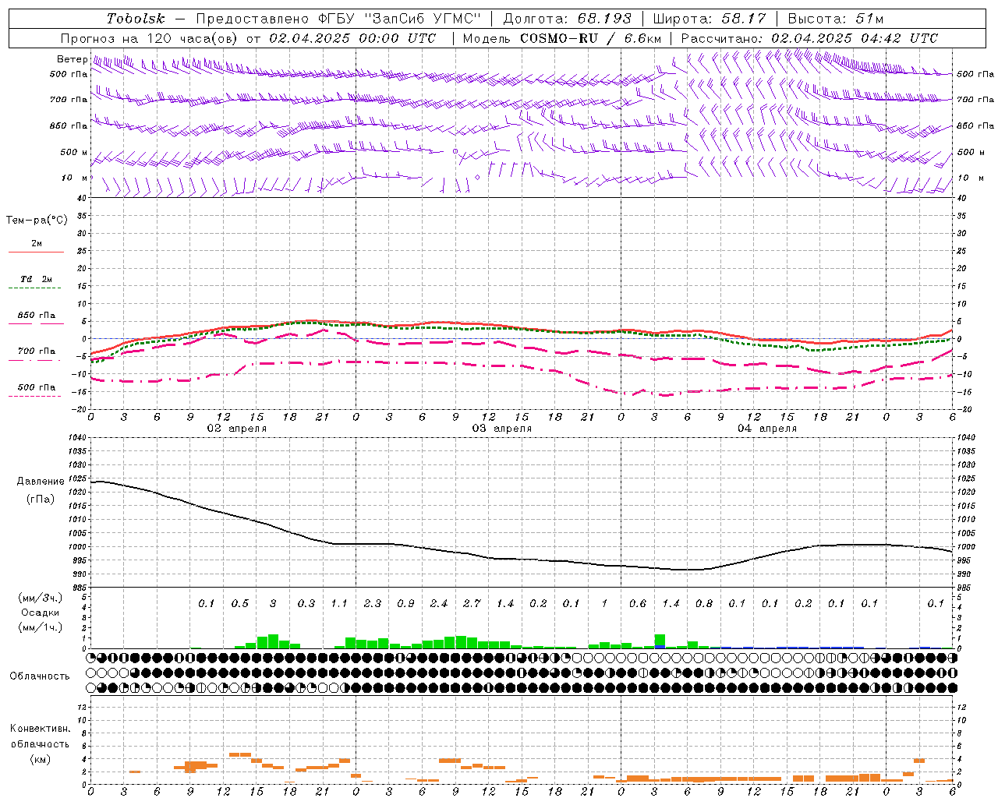Select the forecast text "Прогноз на 120 часа(ов)"
The image size is (998, 798).
coord(150,38)
